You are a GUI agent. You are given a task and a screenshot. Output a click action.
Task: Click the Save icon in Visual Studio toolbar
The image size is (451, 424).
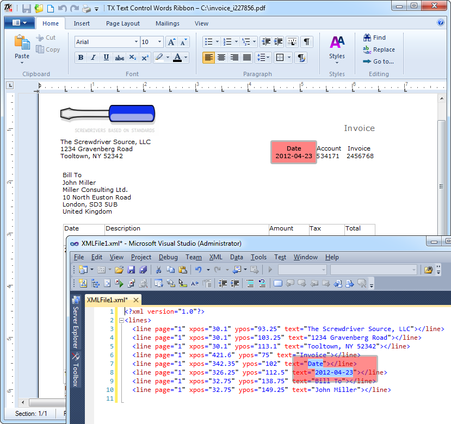(131, 270)
